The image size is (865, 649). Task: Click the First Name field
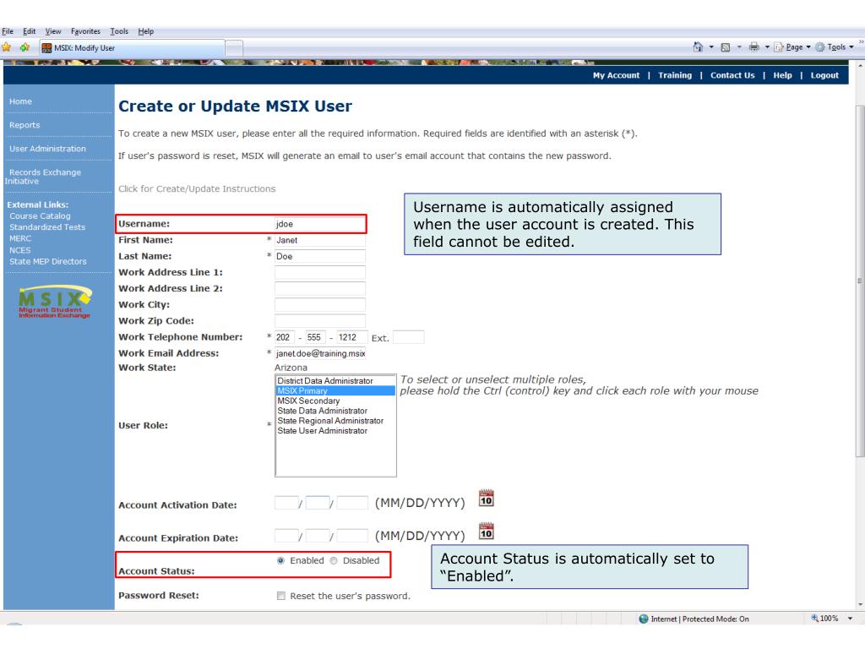(x=320, y=240)
